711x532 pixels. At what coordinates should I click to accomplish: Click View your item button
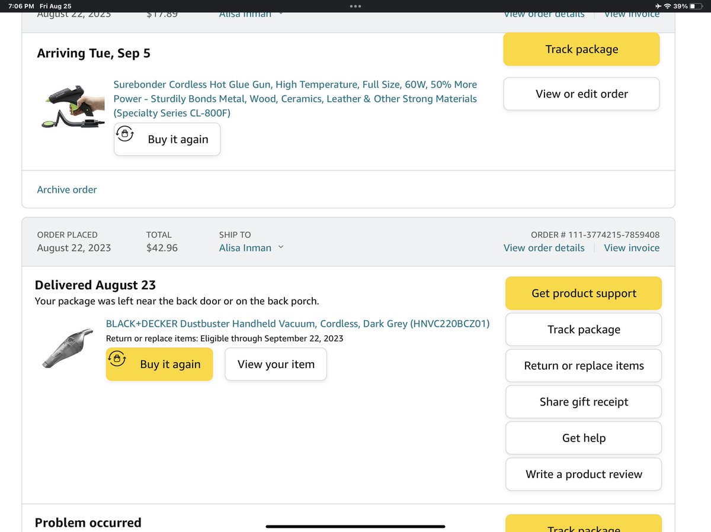point(276,364)
